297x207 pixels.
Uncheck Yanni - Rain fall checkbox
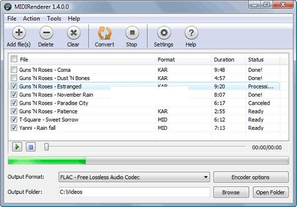pyautogui.click(x=14, y=128)
